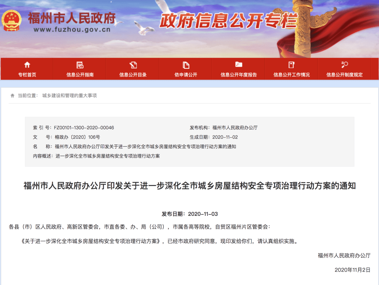The width and height of the screenshot is (379, 285).
Task: Click the documents icon above 依申请公开
Action: [186, 65]
